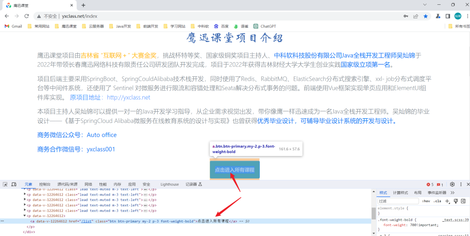Toggle the rendering emulation brush icon in Styles

click(x=456, y=201)
